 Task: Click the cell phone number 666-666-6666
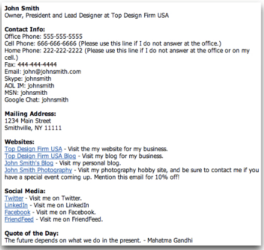57,43
